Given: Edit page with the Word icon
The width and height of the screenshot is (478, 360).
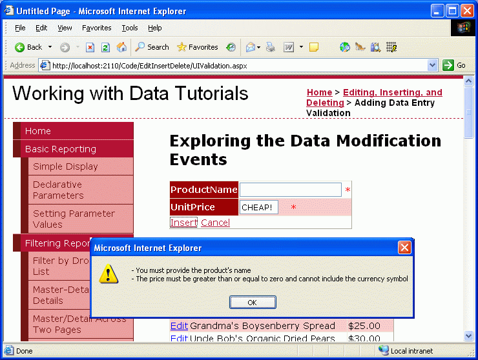Looking at the screenshot, I should click(x=288, y=47).
